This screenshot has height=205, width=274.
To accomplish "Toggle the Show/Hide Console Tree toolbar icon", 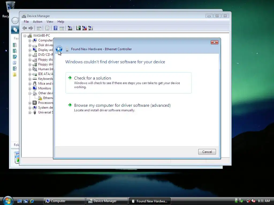I will tap(39, 28).
